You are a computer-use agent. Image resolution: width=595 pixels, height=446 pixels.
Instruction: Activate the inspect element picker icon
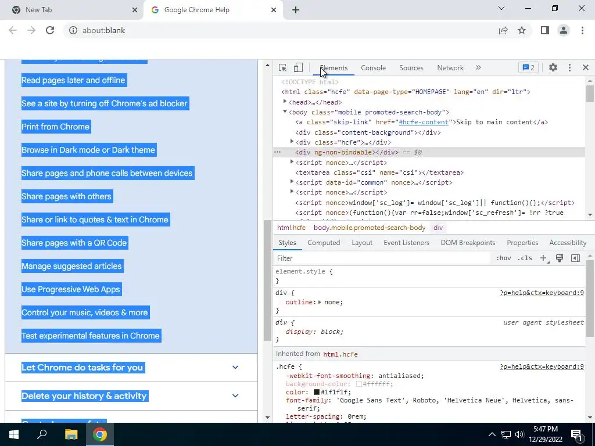(282, 67)
